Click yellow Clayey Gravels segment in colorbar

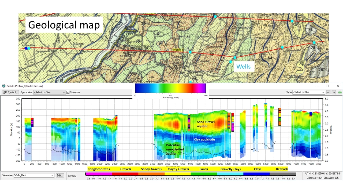point(178,174)
